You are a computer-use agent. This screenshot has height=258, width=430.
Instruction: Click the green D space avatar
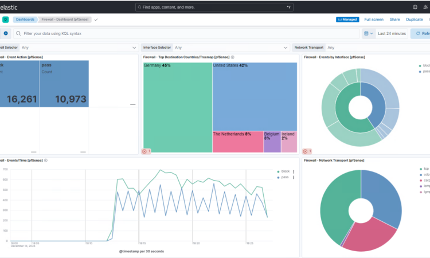click(6, 19)
